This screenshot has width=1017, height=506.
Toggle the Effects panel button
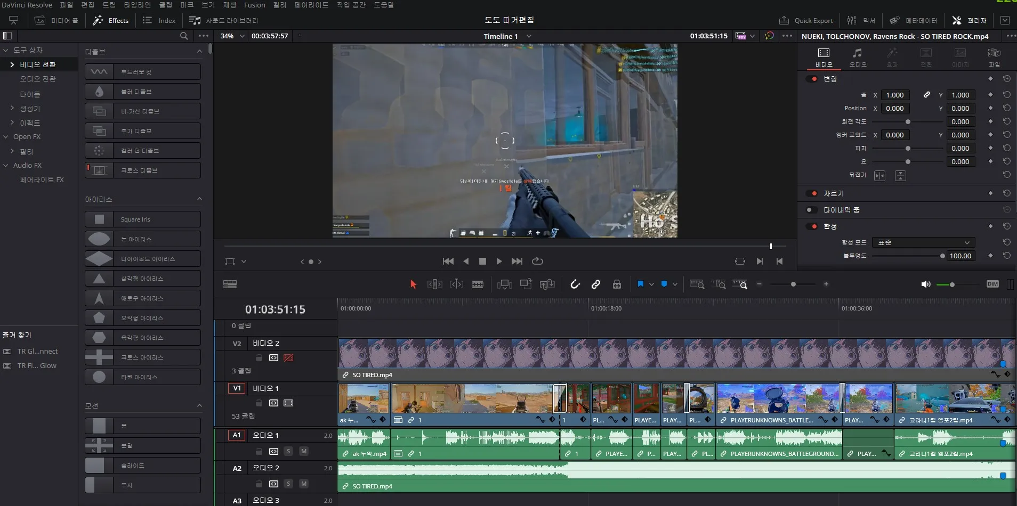pos(110,20)
